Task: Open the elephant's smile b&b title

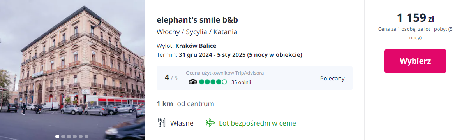Action: pos(198,20)
